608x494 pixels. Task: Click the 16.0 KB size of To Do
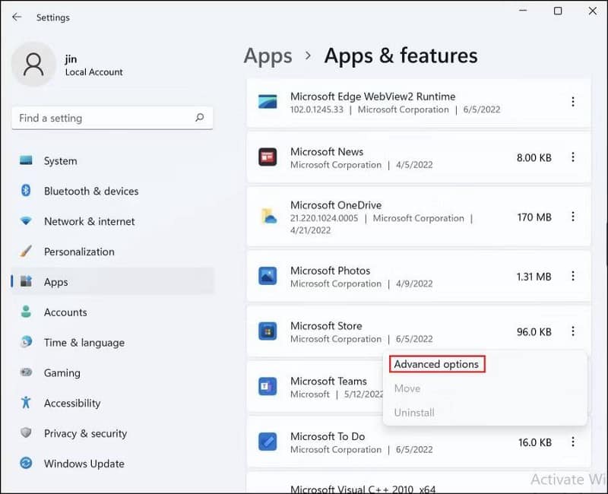(535, 442)
